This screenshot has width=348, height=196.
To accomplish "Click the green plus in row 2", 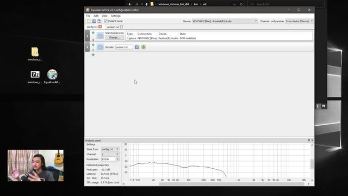I will [x=93, y=45].
